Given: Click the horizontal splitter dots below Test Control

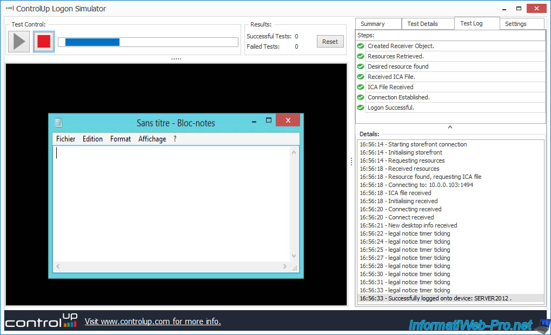Looking at the screenshot, I should pyautogui.click(x=176, y=59).
